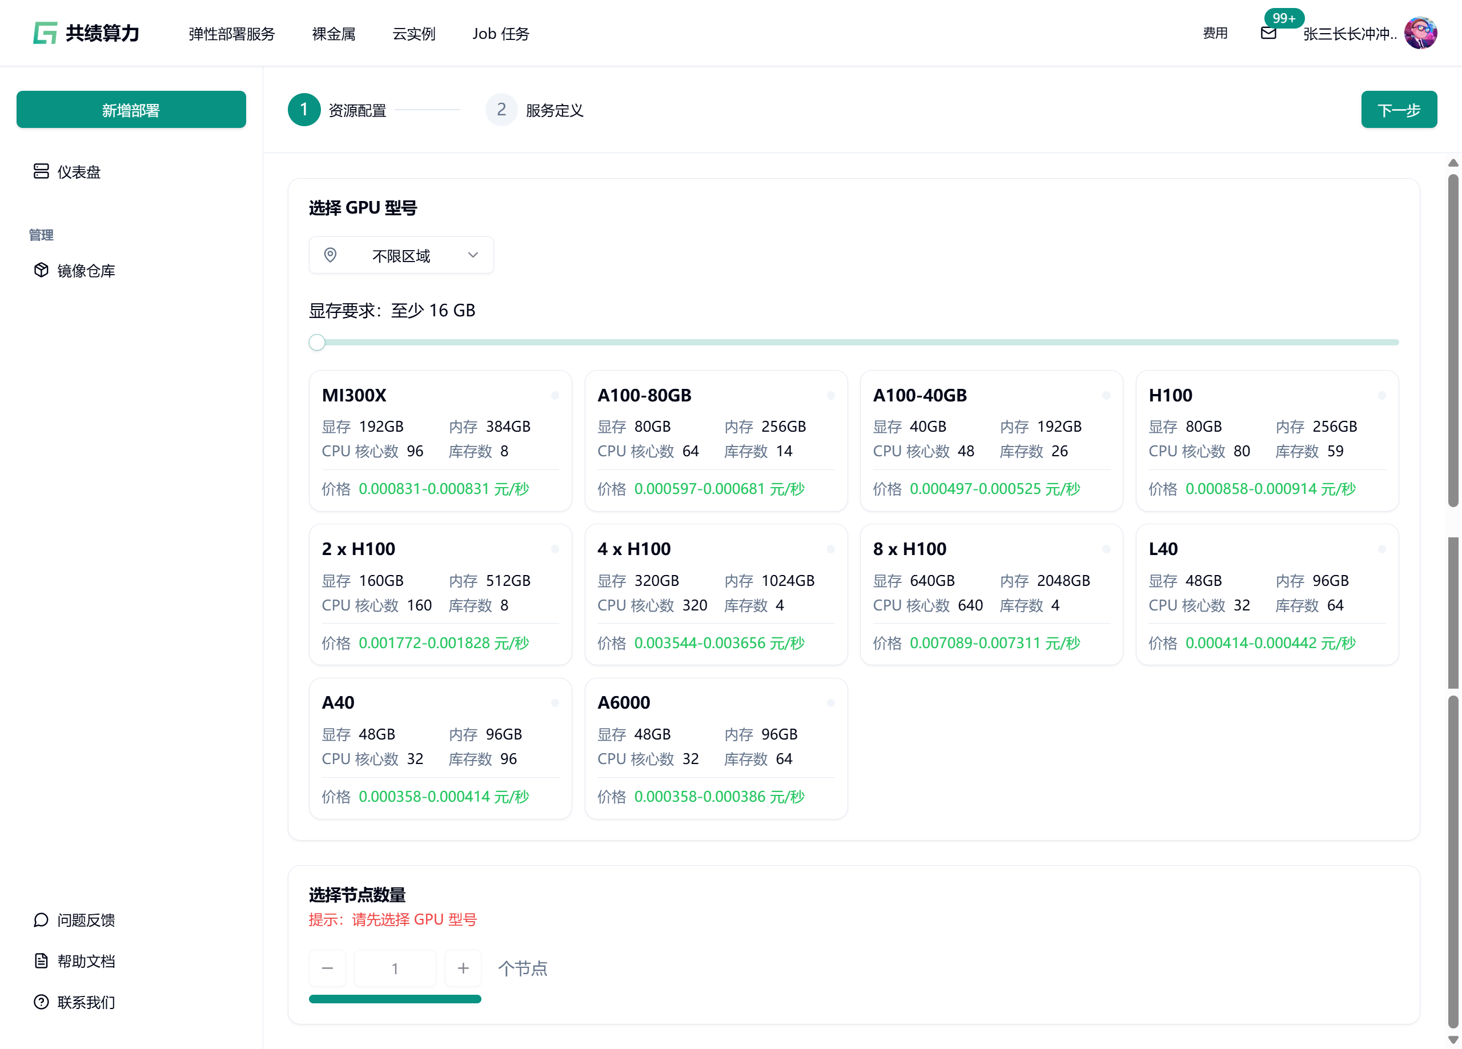
Task: Click the 问题反馈 chat bubble icon
Action: pyautogui.click(x=41, y=919)
